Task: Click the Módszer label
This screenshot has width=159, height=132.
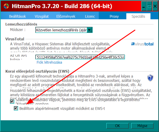Action: (x=18, y=30)
